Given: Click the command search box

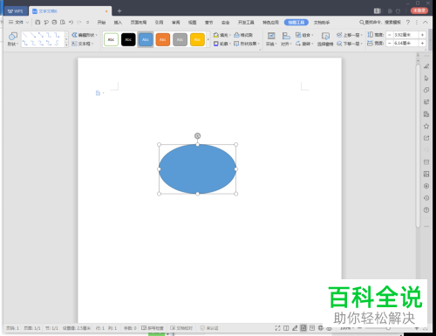Looking at the screenshot, I should click(x=380, y=22).
